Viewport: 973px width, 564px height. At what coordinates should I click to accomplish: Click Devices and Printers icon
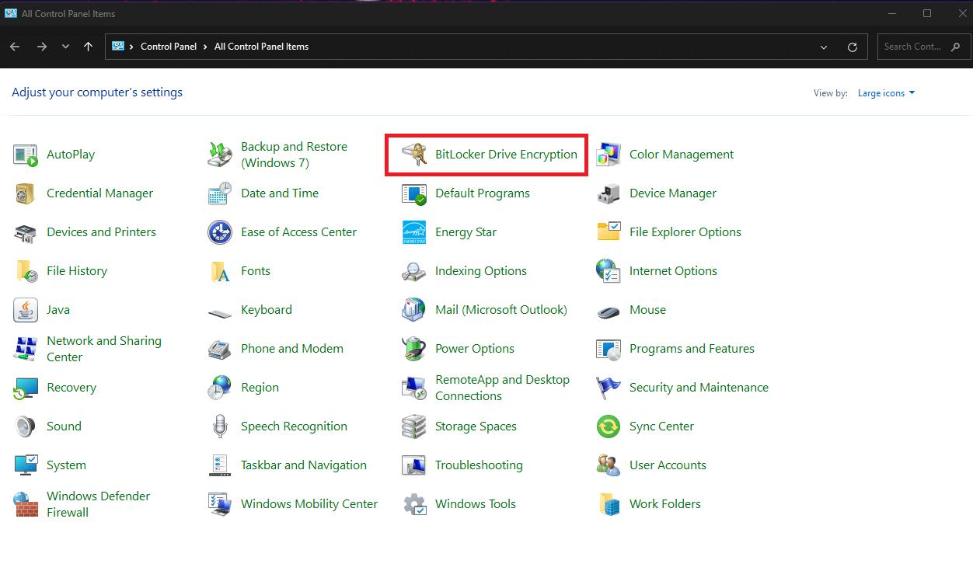point(26,232)
